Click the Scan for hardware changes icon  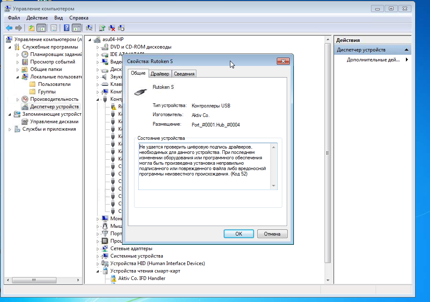pyautogui.click(x=89, y=28)
